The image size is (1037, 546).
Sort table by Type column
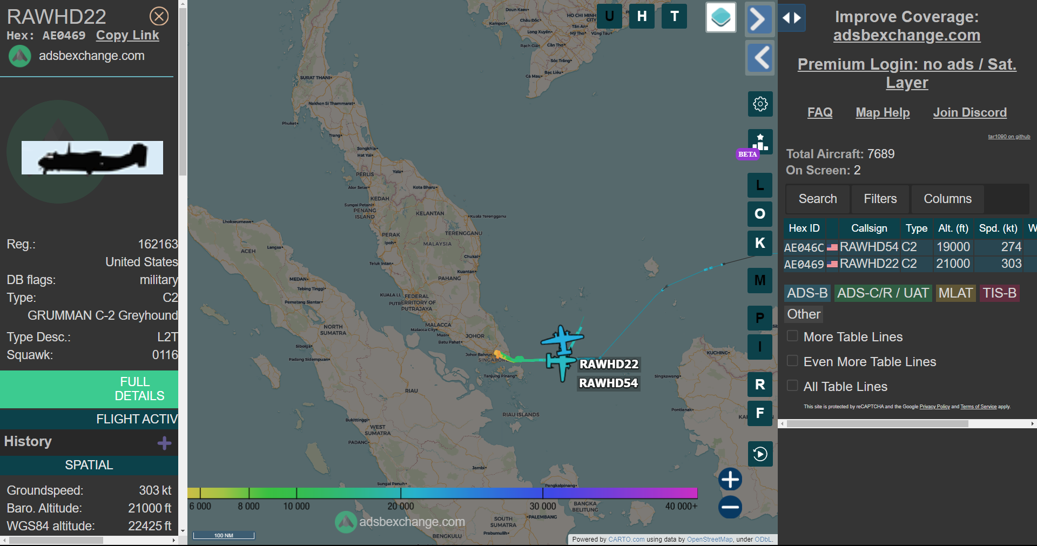point(917,228)
